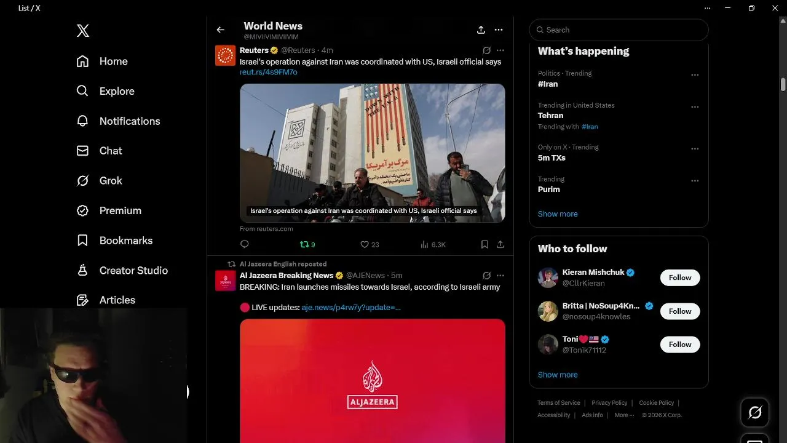Image resolution: width=787 pixels, height=443 pixels.
Task: Open the floating Grok button
Action: click(755, 412)
